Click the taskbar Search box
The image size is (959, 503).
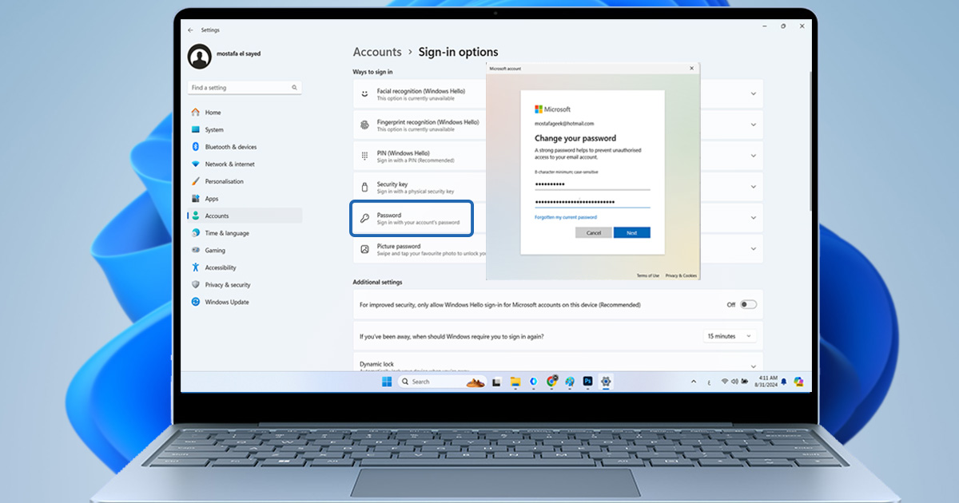[442, 382]
